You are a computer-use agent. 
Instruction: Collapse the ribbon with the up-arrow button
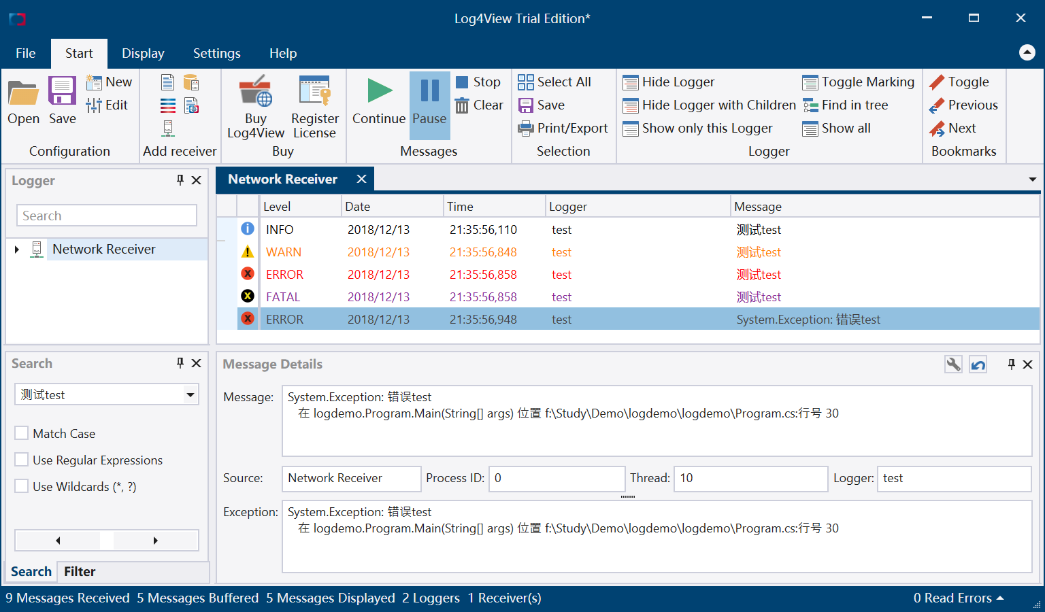pos(1027,52)
